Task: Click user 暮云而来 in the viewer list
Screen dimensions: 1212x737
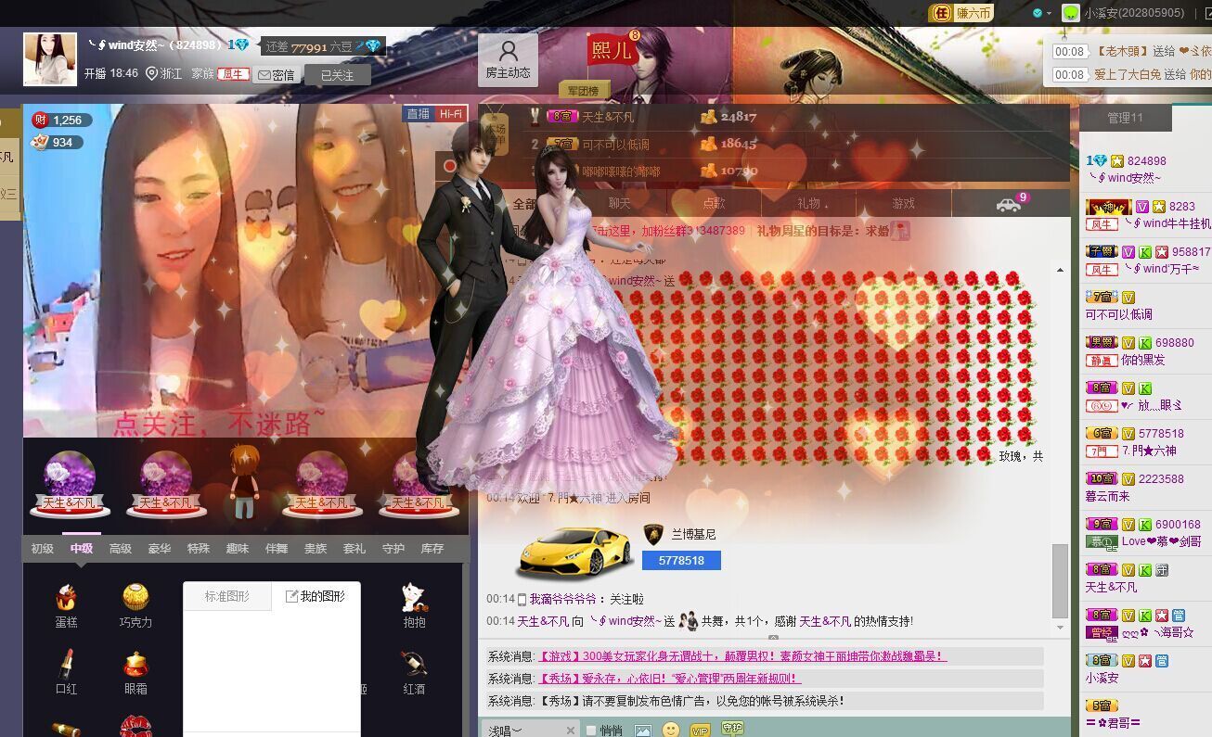Action: pyautogui.click(x=1106, y=496)
